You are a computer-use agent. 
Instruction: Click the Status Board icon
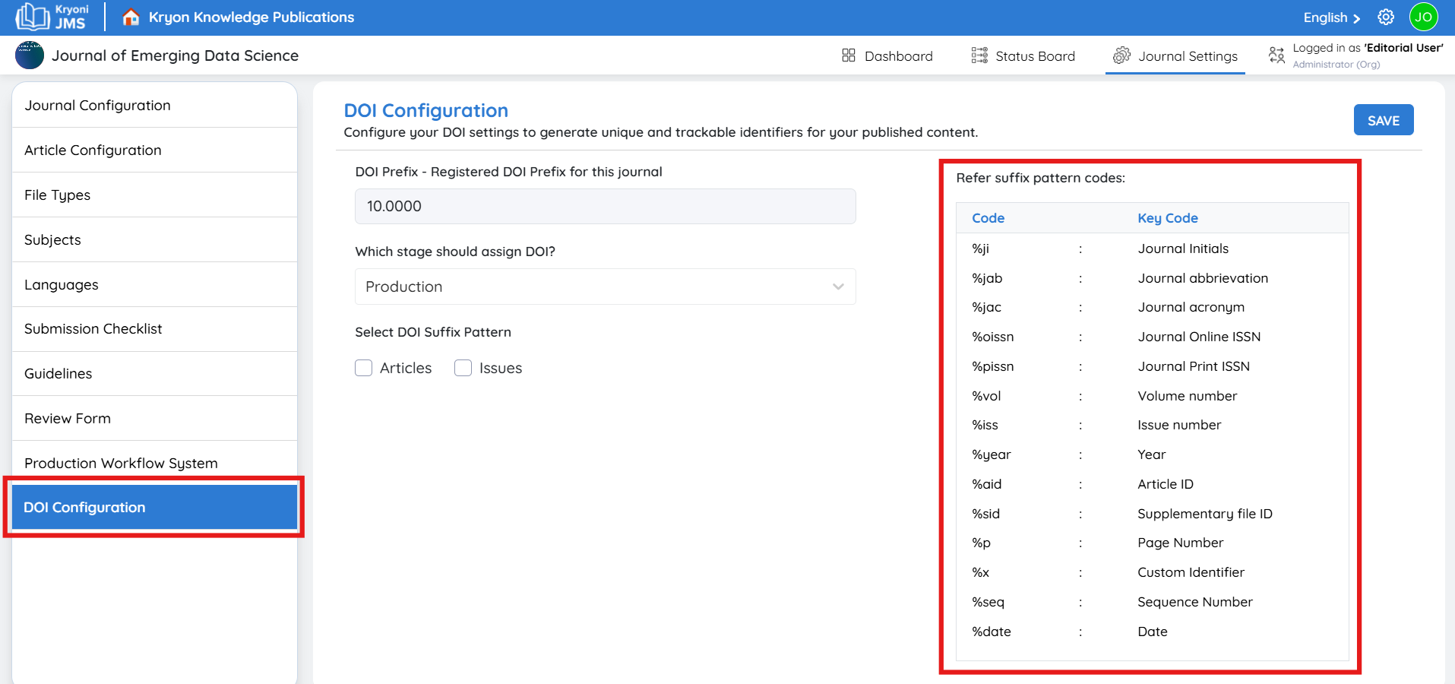979,55
